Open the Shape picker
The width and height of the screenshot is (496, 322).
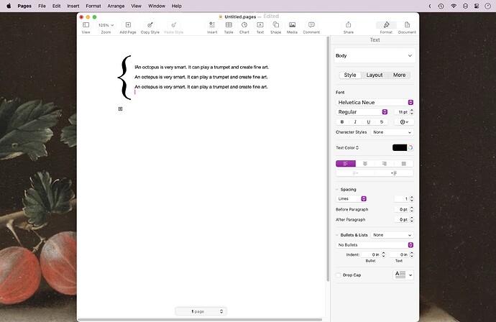click(x=276, y=25)
